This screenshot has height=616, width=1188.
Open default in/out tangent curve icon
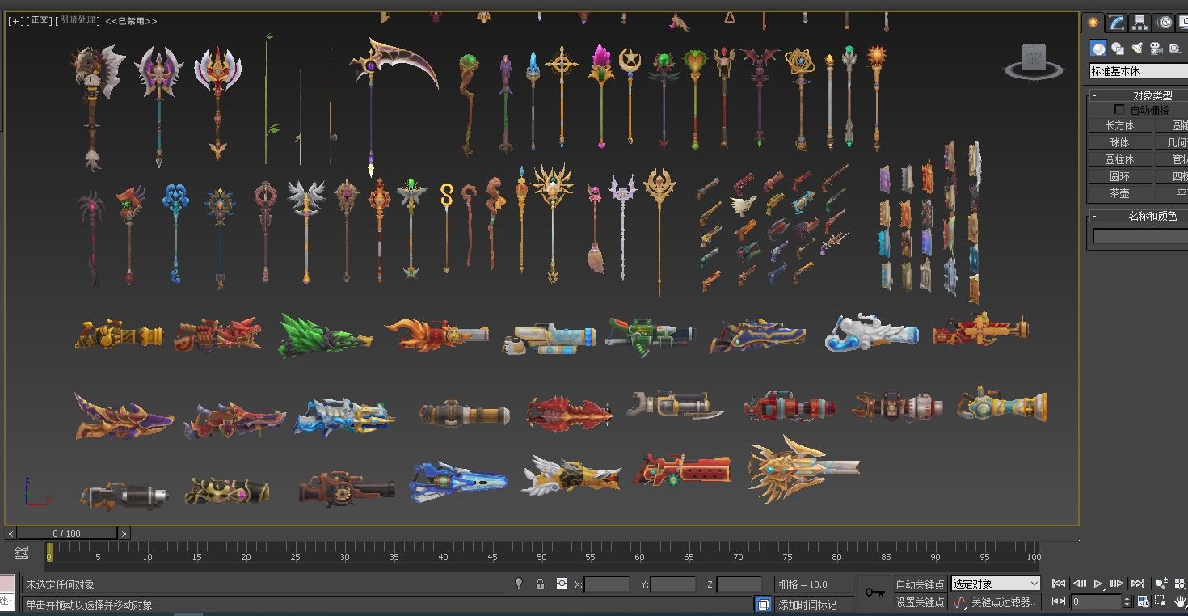click(959, 602)
